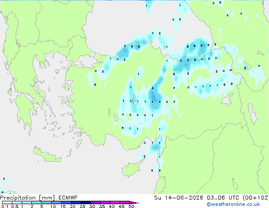This screenshot has height=208, width=269.
Task: Click the 'Precipitation [mm]' title text
Action: coord(28,198)
